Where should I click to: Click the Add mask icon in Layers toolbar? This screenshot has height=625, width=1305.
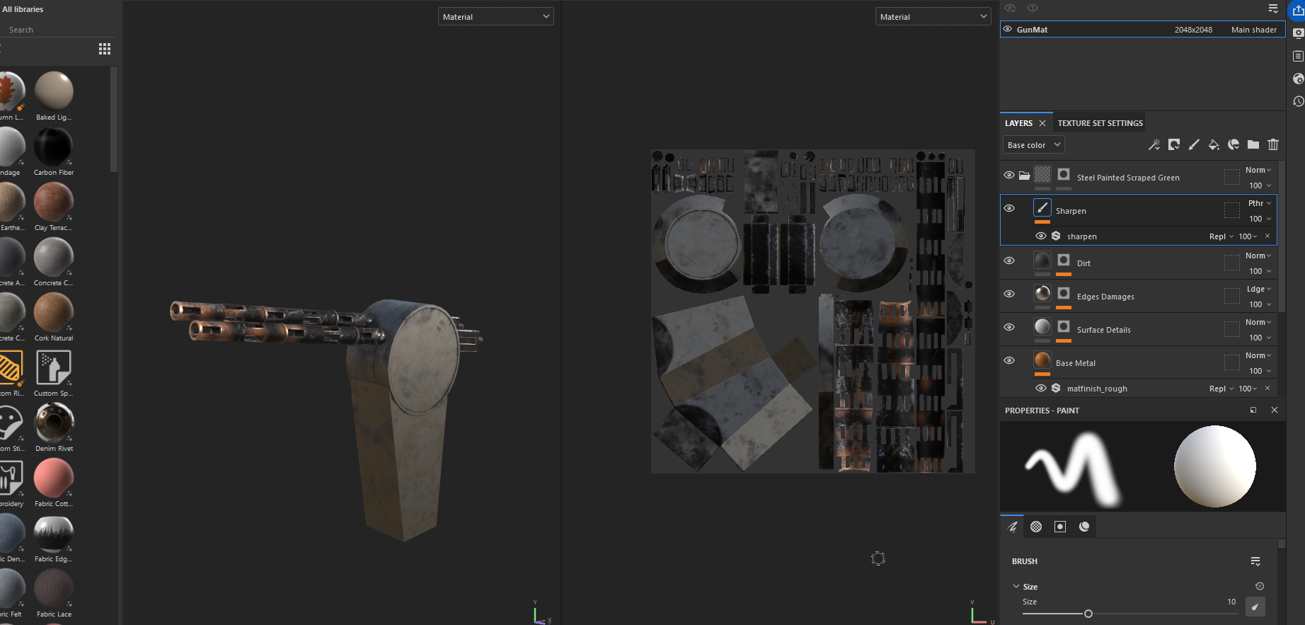1174,145
